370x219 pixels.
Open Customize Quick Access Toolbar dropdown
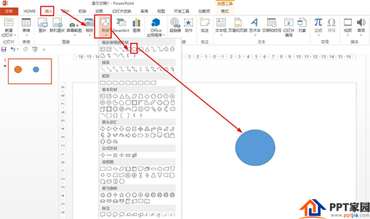pyautogui.click(x=44, y=49)
